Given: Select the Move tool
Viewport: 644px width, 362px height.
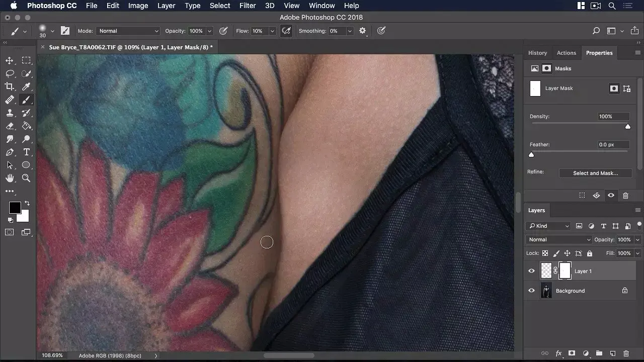Looking at the screenshot, I should click(10, 60).
